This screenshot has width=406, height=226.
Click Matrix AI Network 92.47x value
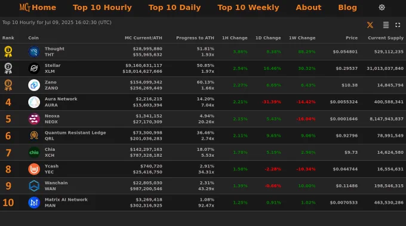206,206
